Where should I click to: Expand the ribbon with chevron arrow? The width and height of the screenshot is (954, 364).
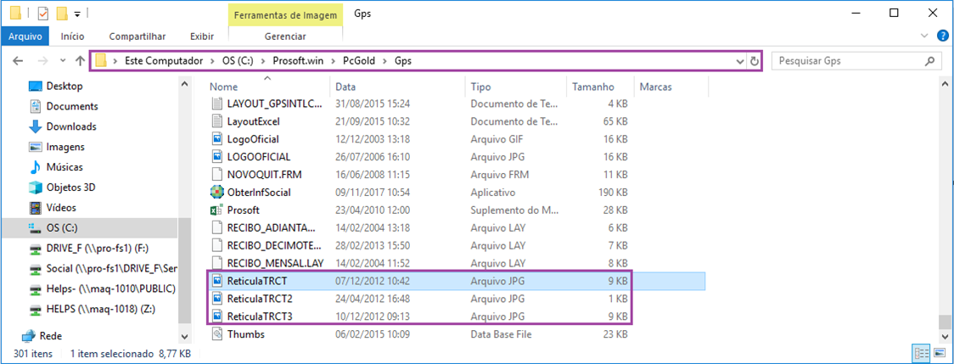[925, 36]
